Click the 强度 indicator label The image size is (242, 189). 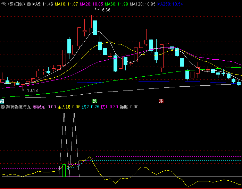point(129,107)
